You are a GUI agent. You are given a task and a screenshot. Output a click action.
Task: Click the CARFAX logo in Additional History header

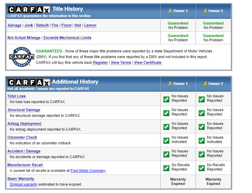tap(29, 83)
